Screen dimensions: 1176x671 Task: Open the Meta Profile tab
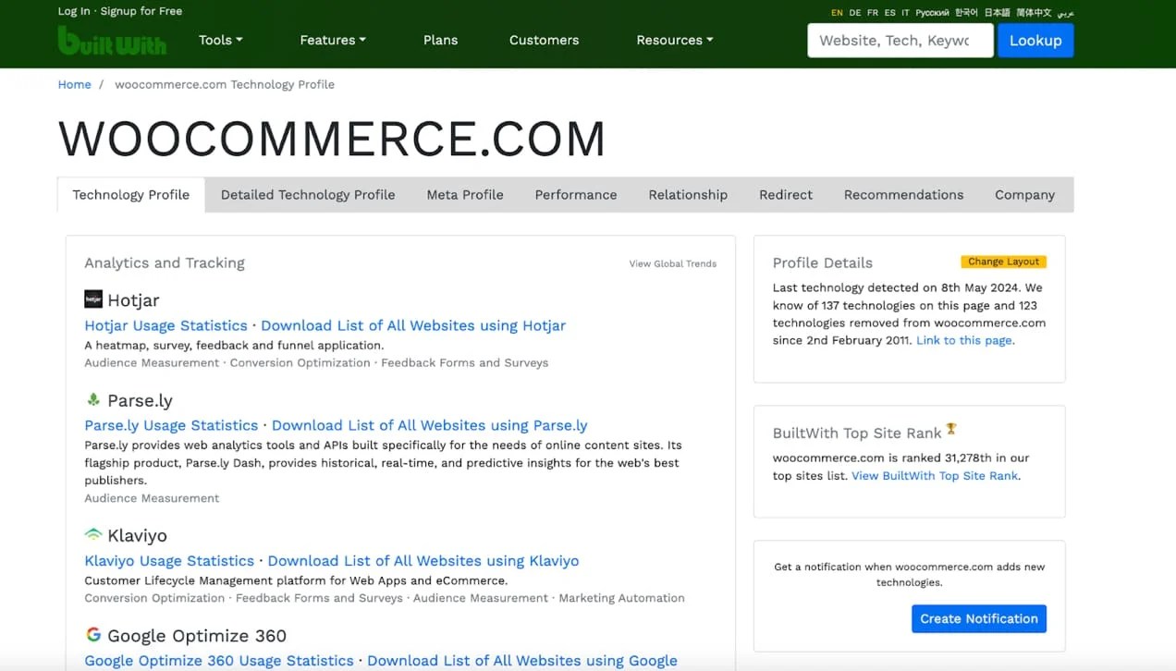465,195
